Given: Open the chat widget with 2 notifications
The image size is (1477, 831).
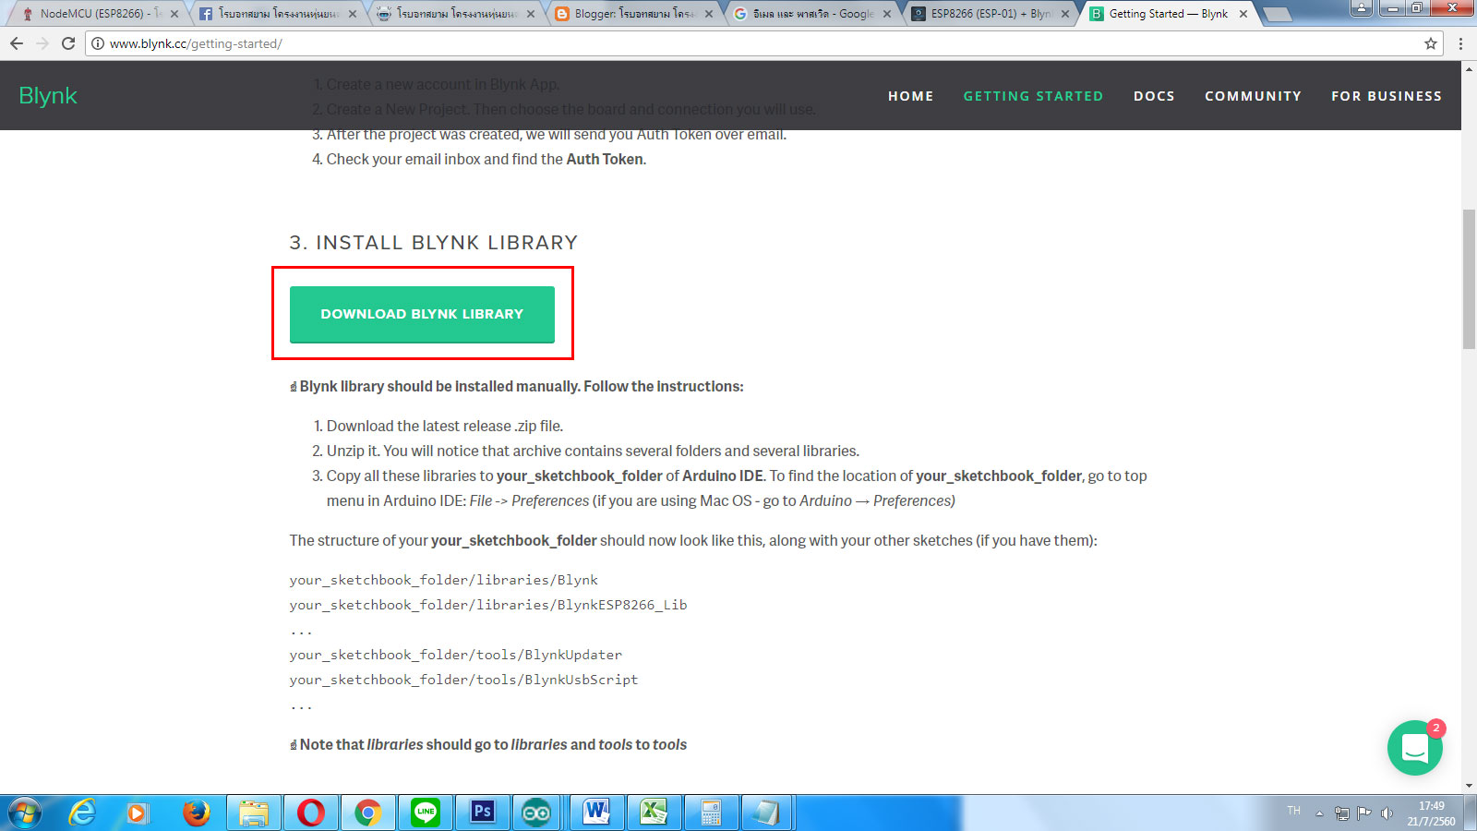Looking at the screenshot, I should [x=1414, y=748].
